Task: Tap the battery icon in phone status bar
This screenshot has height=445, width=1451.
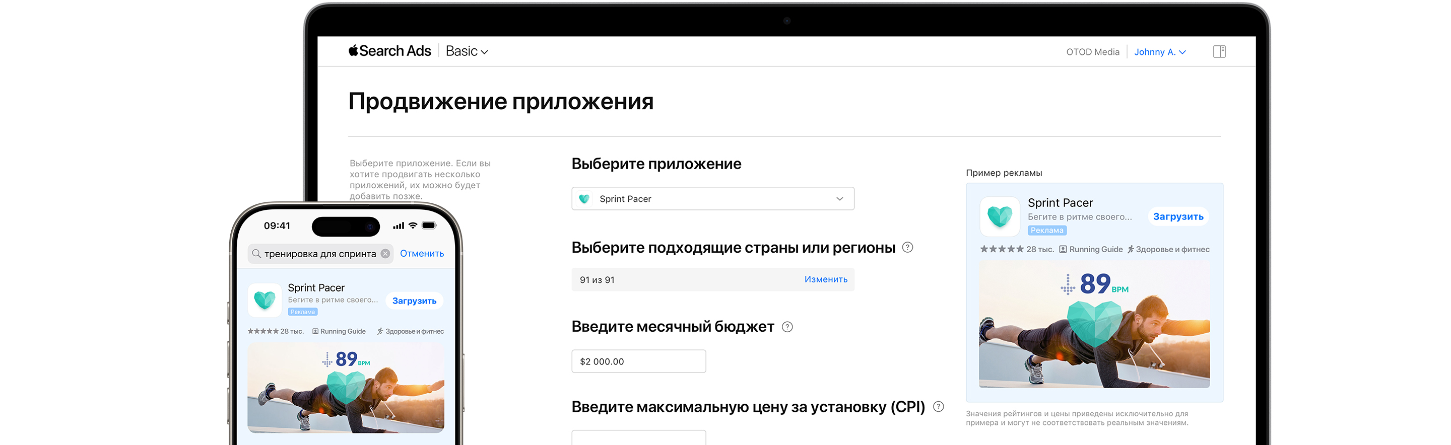Action: [429, 226]
